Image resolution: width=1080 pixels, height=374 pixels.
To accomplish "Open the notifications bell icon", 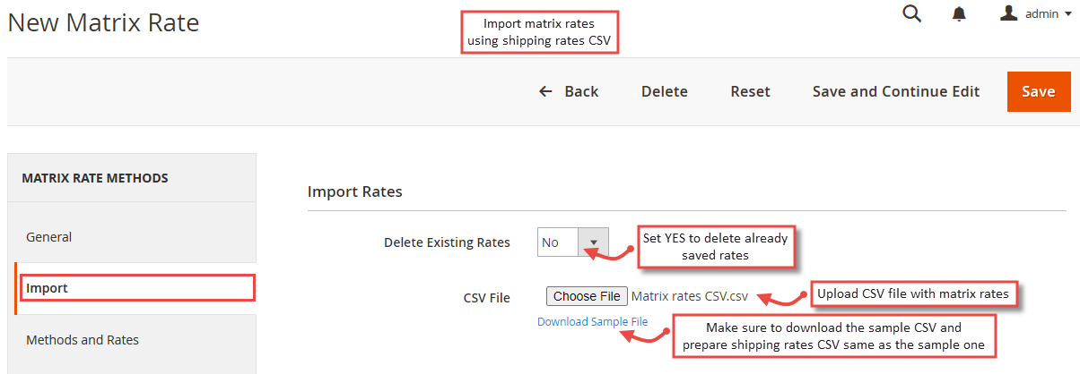I will [960, 13].
